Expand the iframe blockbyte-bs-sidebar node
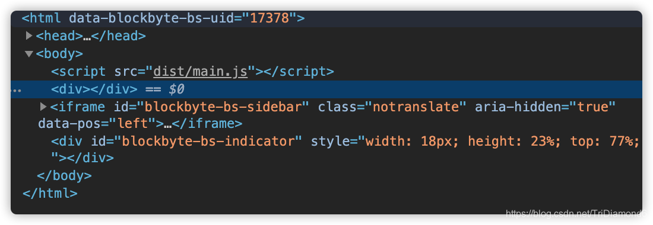The width and height of the screenshot is (653, 225). 43,107
